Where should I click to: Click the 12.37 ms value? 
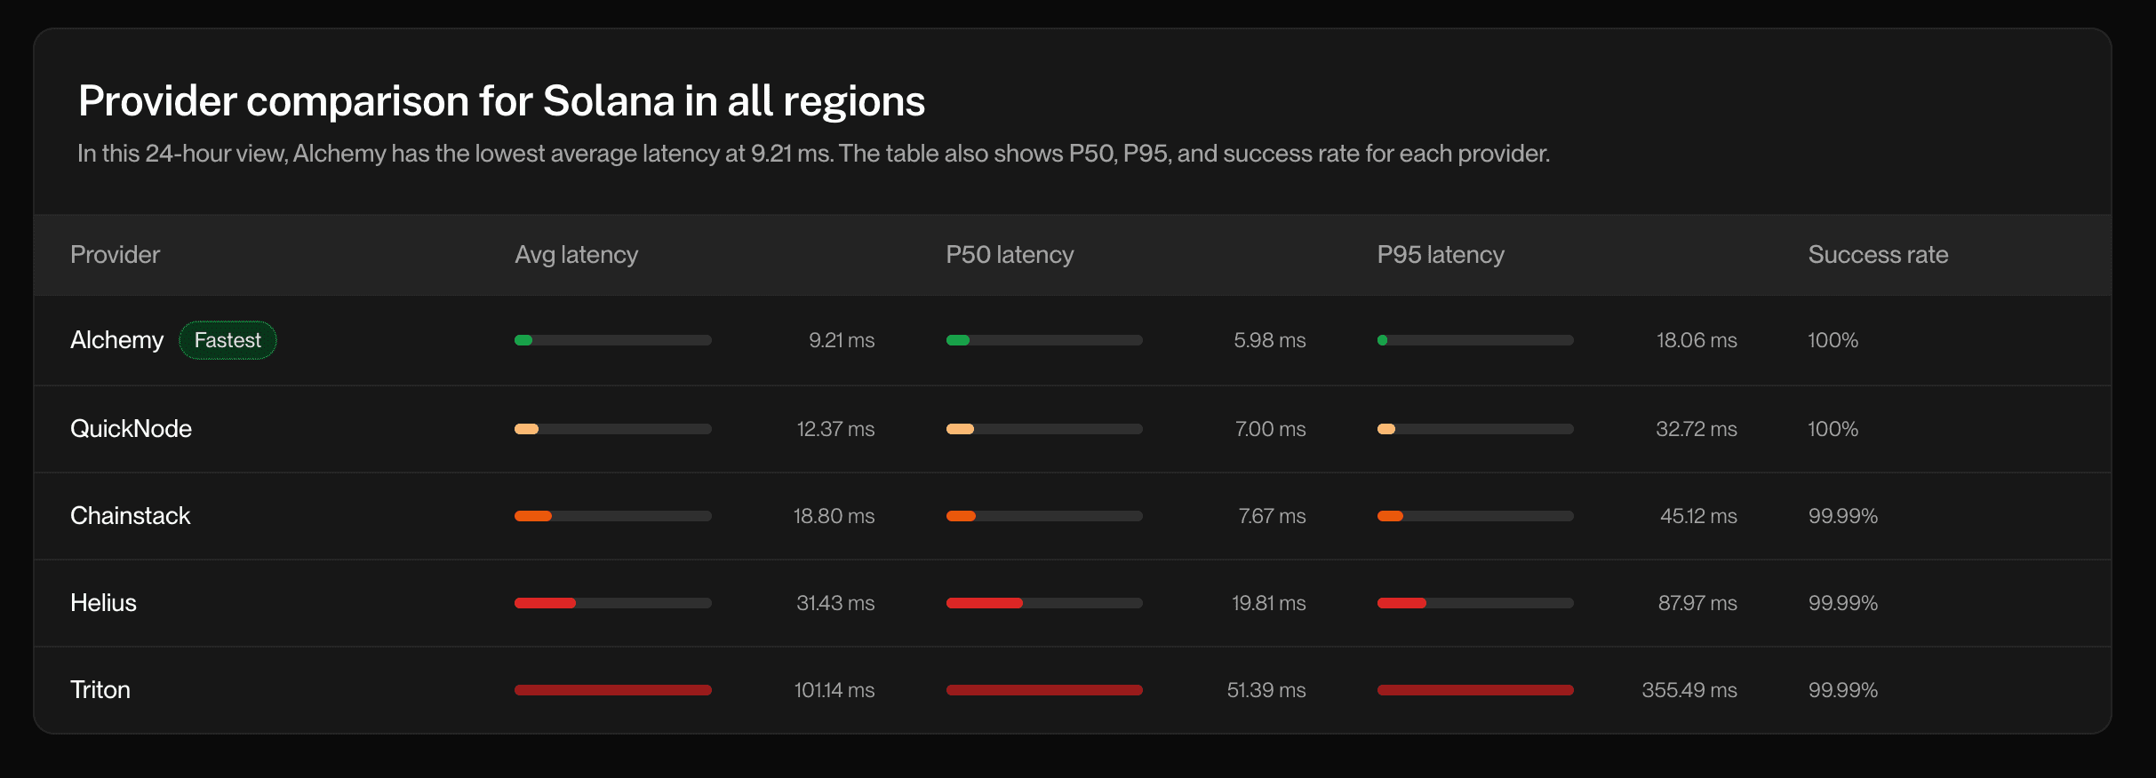coord(835,429)
